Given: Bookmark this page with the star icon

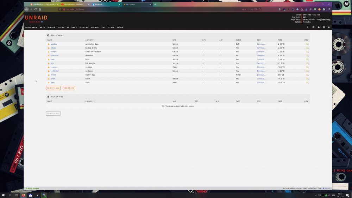Looking at the screenshot, I should (x=259, y=9).
